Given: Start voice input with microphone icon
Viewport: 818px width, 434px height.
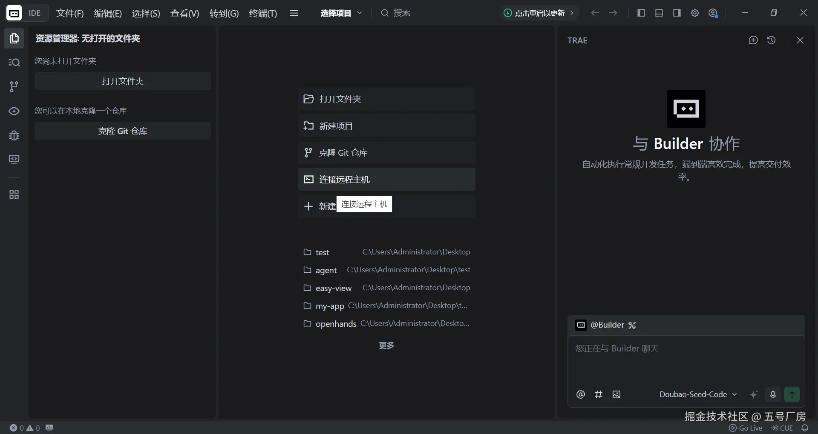Looking at the screenshot, I should coord(773,394).
